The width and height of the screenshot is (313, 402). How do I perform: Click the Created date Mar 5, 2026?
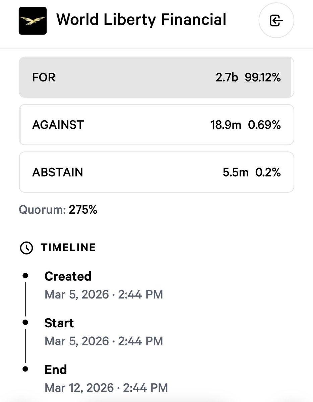[x=77, y=294]
